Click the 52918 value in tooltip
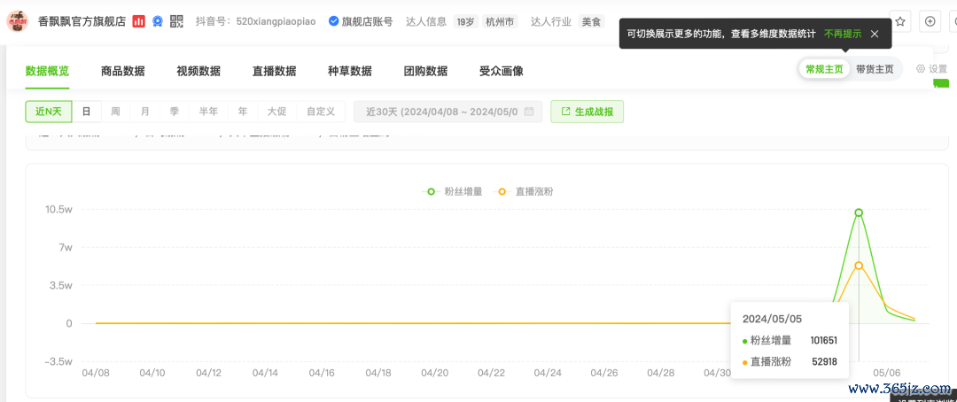 point(825,362)
